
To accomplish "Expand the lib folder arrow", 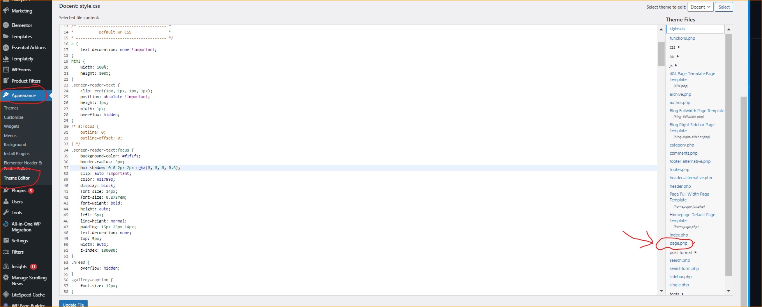I will [678, 56].
